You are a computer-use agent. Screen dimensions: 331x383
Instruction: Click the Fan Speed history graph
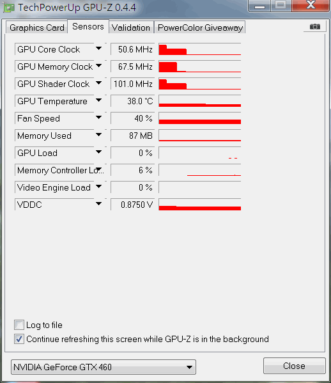[199, 118]
